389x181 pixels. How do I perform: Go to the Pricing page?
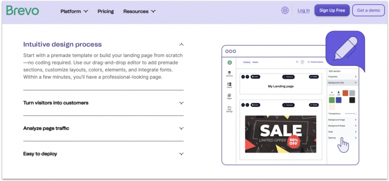click(106, 11)
